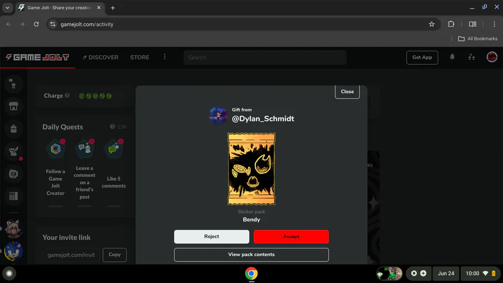Reject the Bendy sticker pack gift
This screenshot has height=283, width=503.
pos(211,237)
